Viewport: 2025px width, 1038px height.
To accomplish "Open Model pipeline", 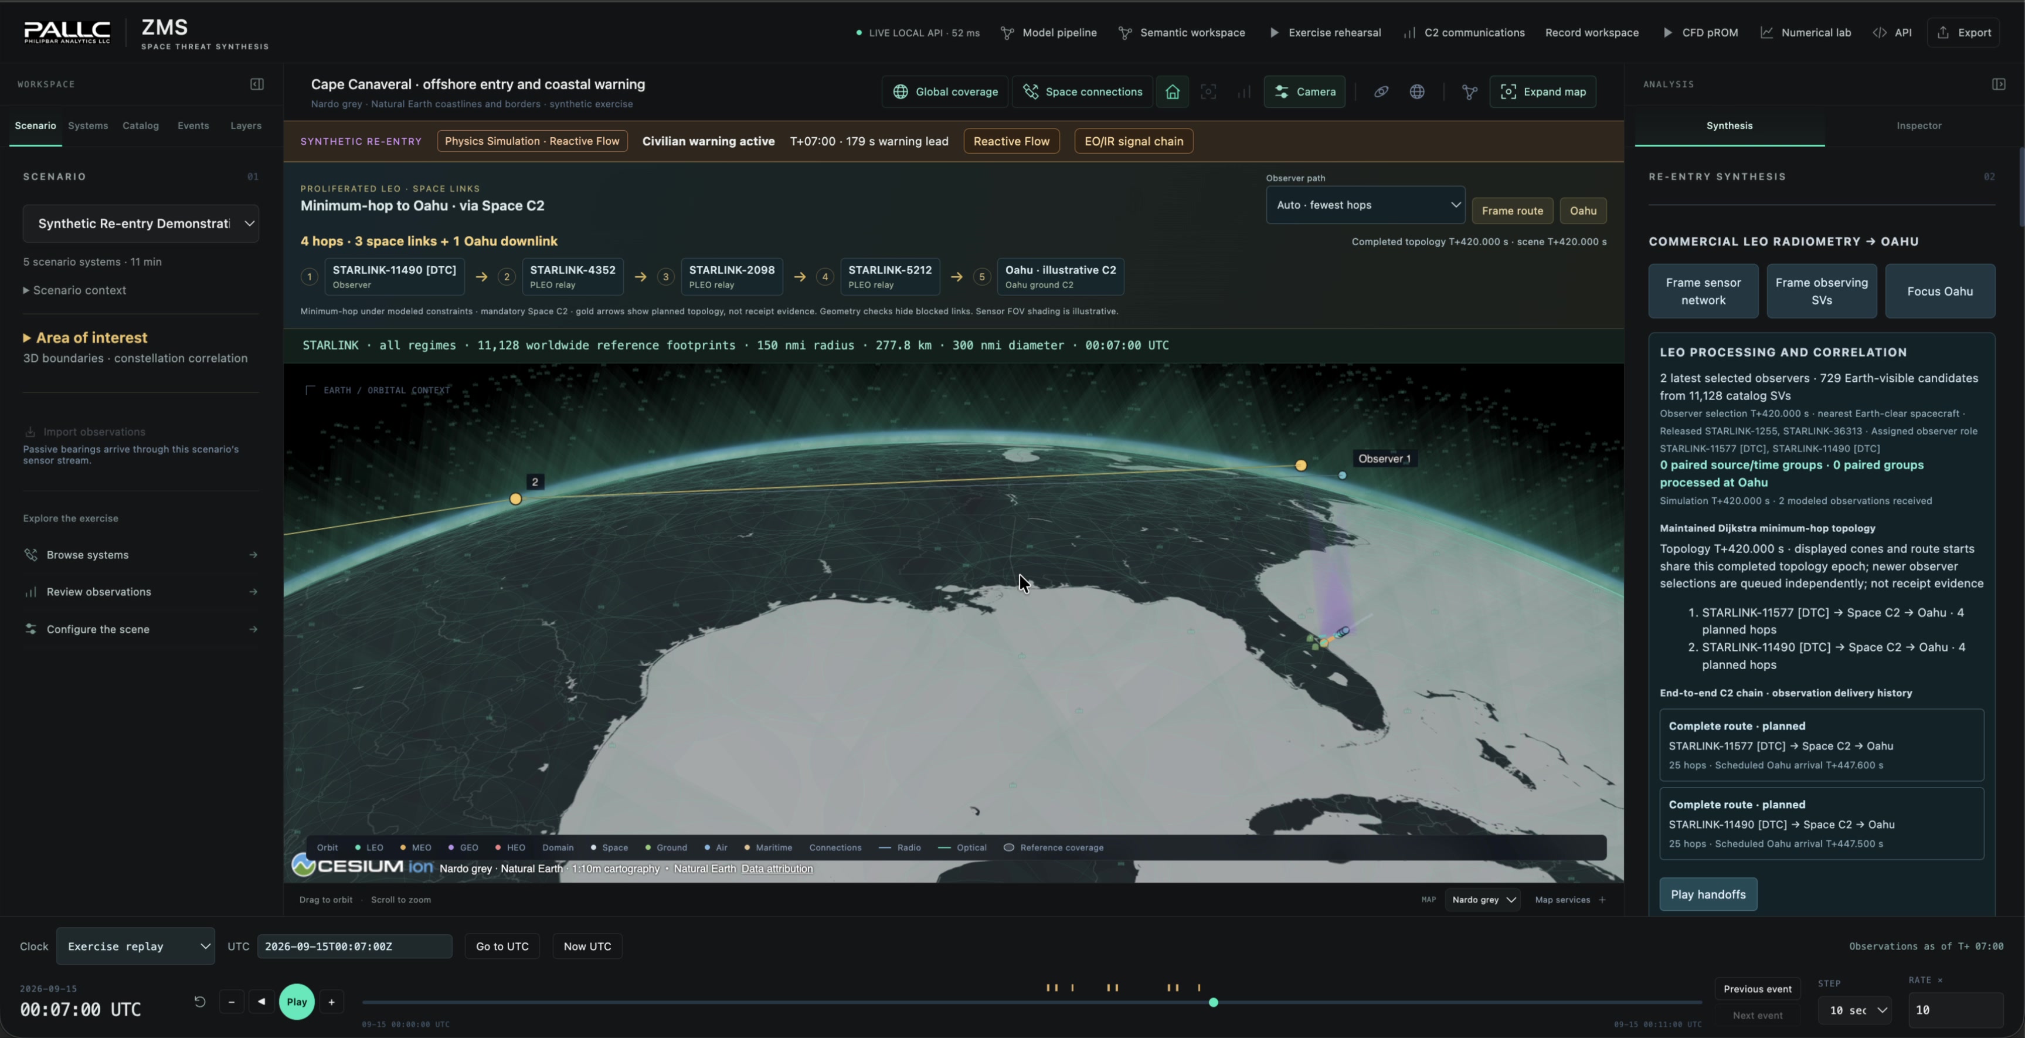I will pos(1049,33).
